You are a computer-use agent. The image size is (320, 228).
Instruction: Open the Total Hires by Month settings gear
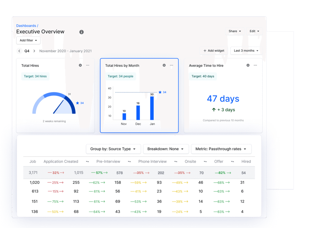164,65
